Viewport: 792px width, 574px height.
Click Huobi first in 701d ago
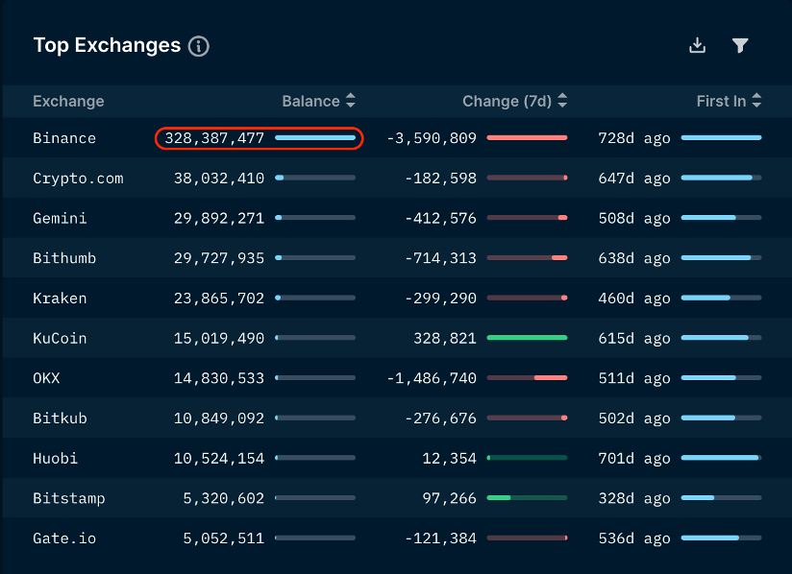click(x=634, y=458)
